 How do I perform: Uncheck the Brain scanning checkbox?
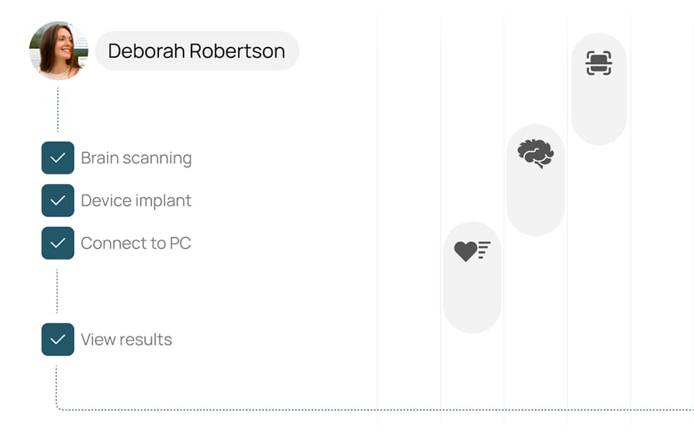pos(58,158)
